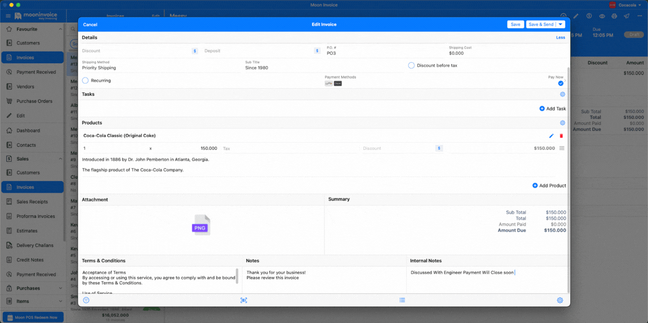
Task: Click the plus icon beside Add Task
Action: (x=542, y=108)
